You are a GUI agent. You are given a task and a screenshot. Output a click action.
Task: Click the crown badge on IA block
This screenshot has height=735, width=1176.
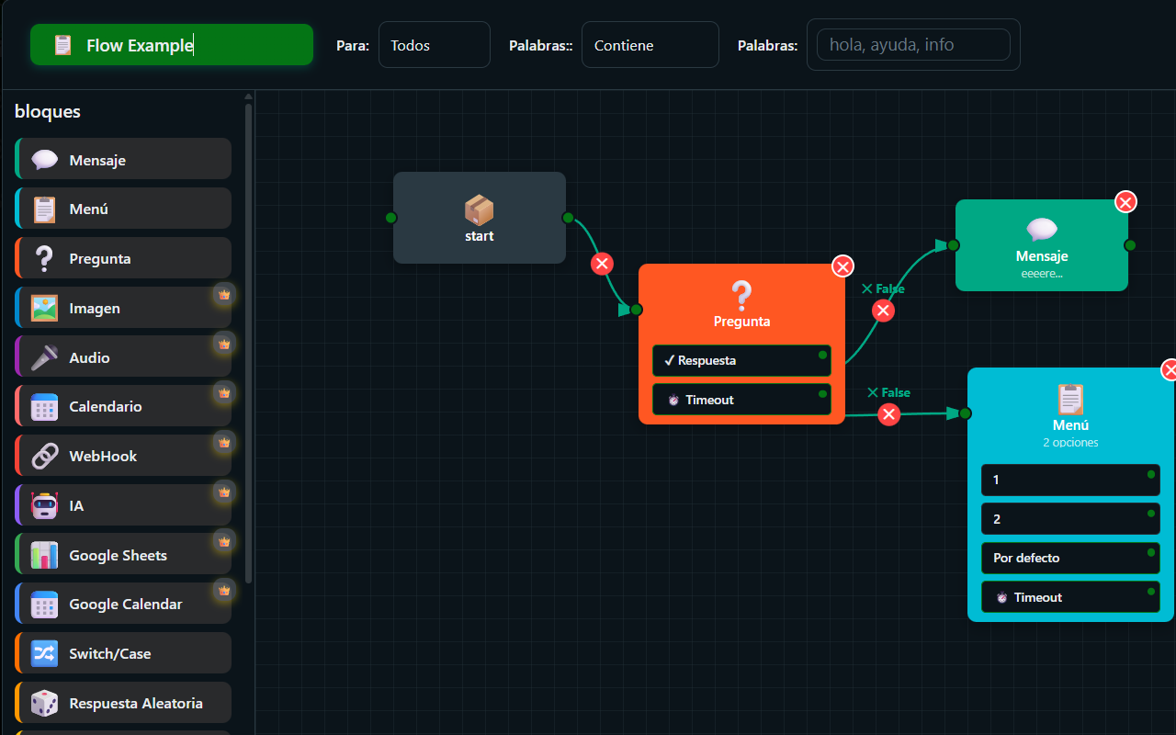click(224, 492)
